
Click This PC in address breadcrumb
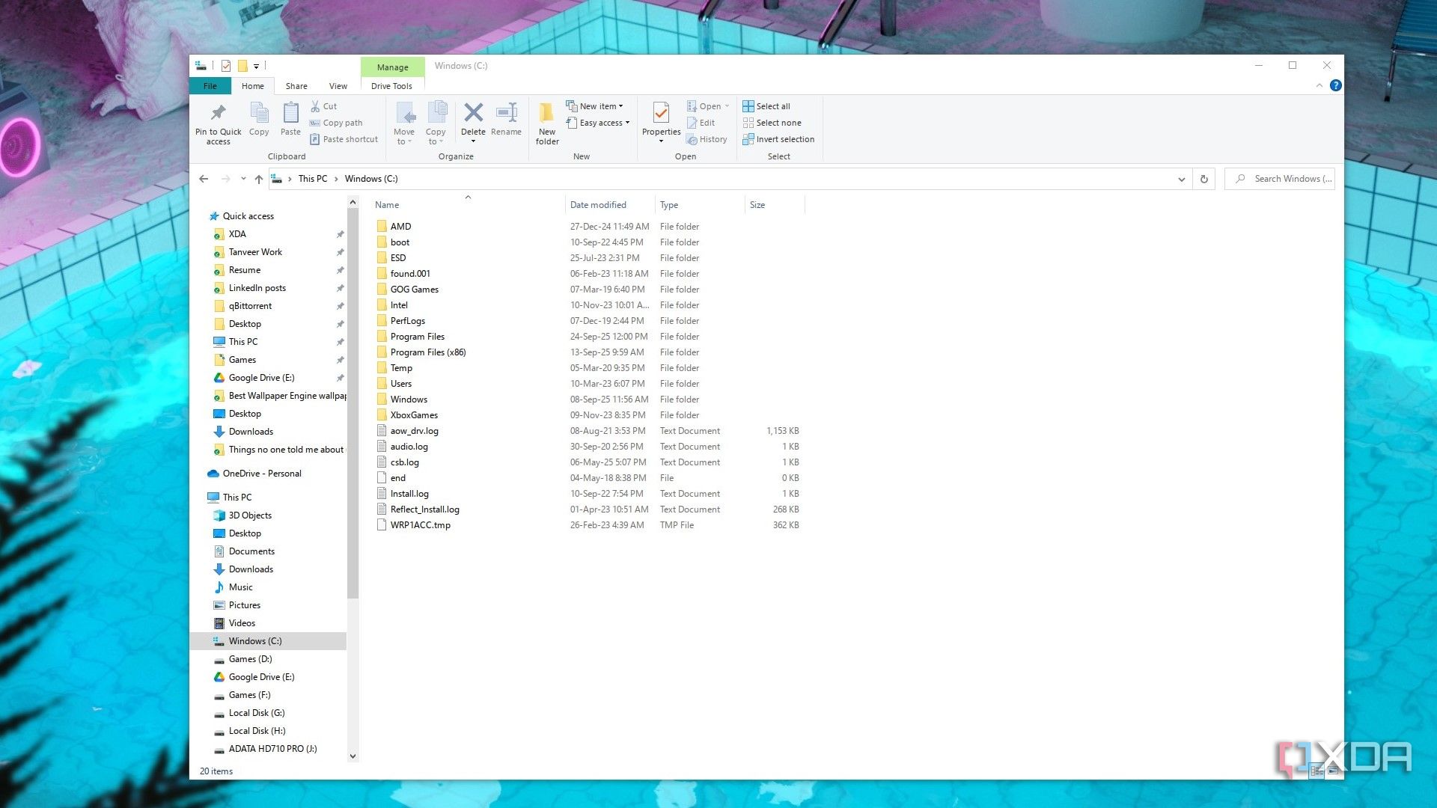tap(313, 179)
